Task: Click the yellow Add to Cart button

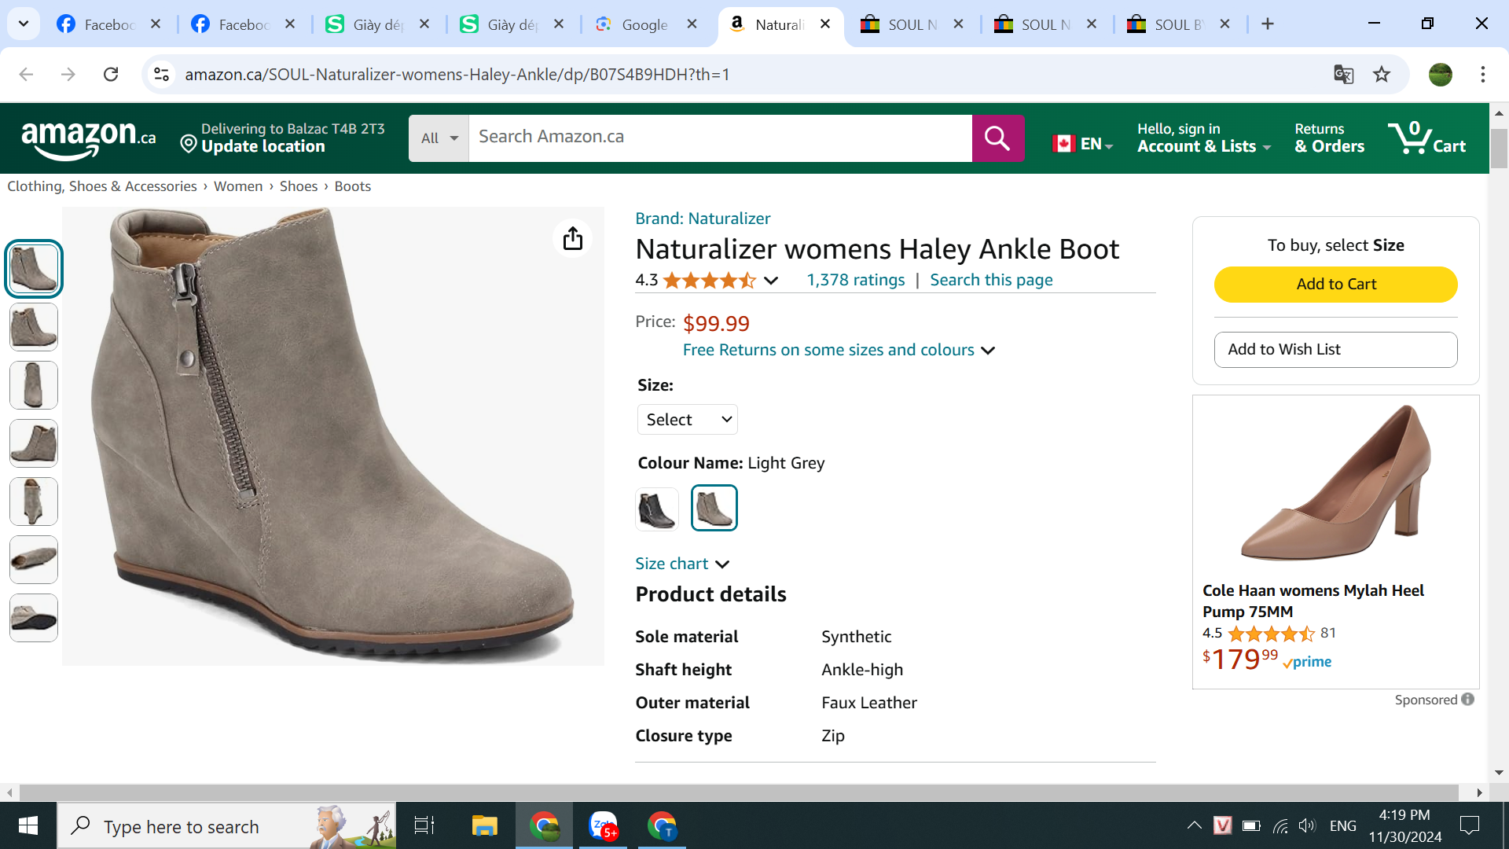Action: point(1335,285)
